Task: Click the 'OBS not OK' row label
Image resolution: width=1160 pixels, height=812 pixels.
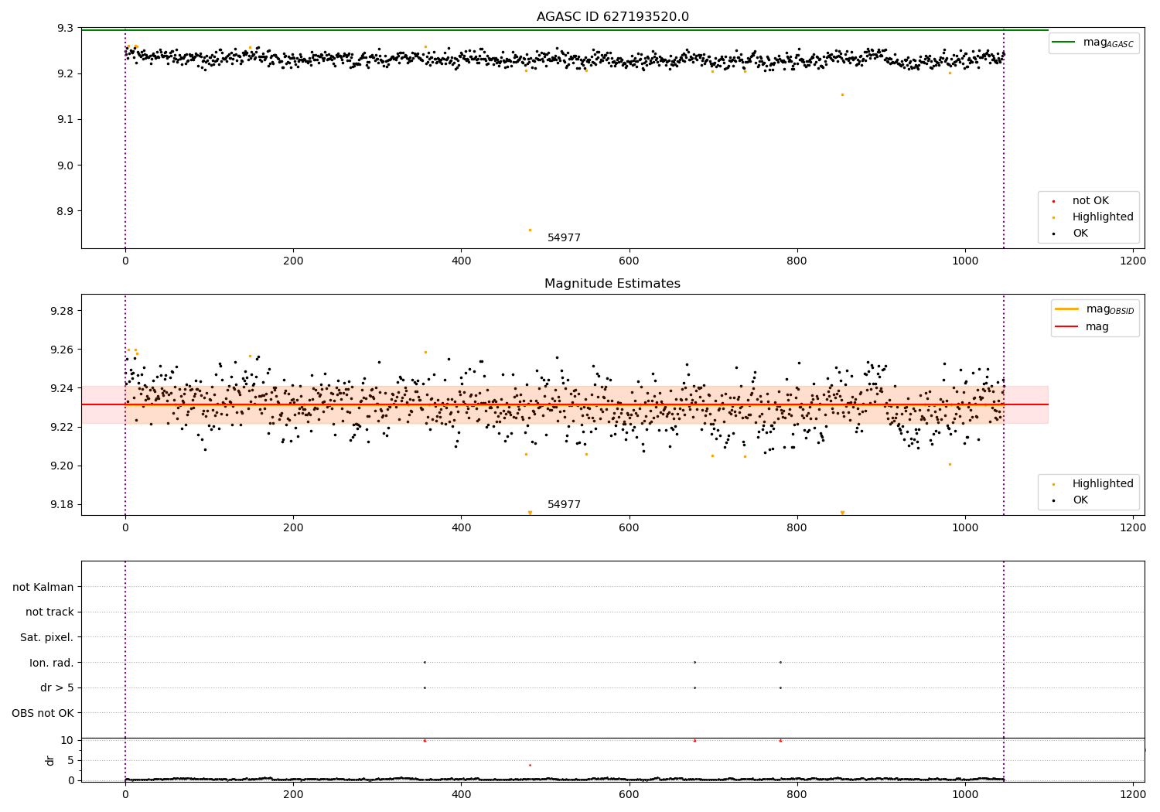Action: [43, 713]
